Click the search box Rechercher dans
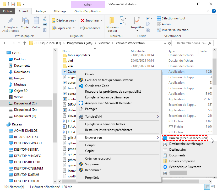Viewport: 217px width, 190px height. pyautogui.click(x=195, y=43)
